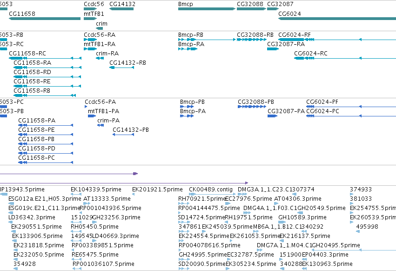This screenshot has width=396, height=271.
Task: Open EST IP13943.5prime
Action: [4, 194]
